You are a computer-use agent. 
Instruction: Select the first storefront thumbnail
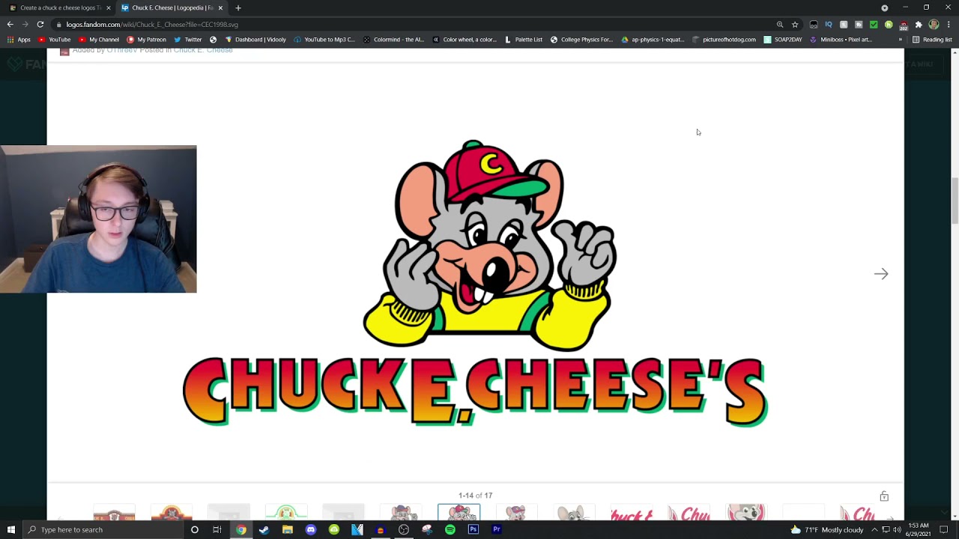pyautogui.click(x=114, y=512)
